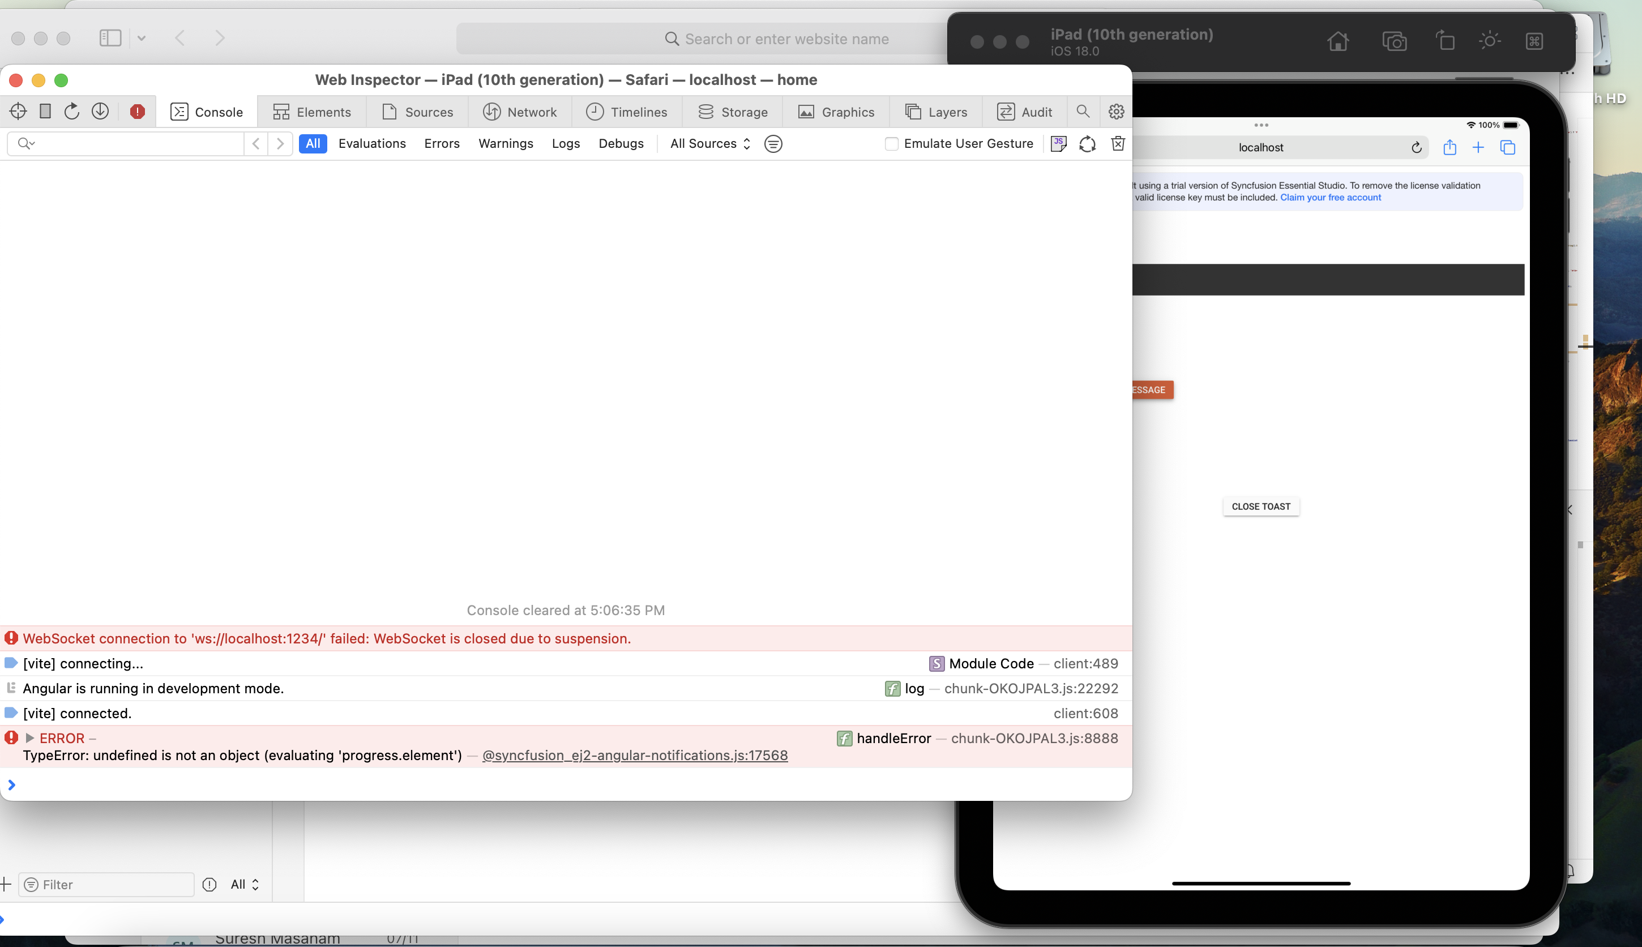This screenshot has width=1642, height=947.
Task: Click the console prompt input line
Action: coord(566,785)
